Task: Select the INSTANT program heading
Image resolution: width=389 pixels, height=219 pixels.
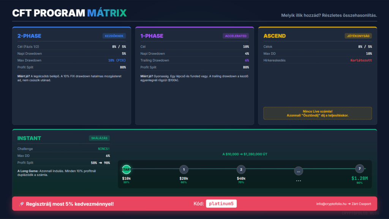Action: pyautogui.click(x=29, y=138)
